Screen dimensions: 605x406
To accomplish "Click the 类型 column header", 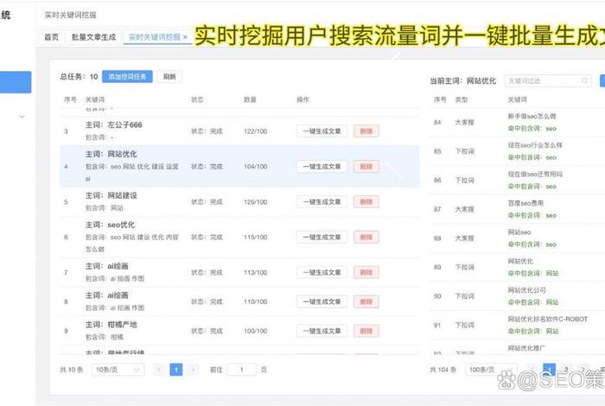I will 462,99.
